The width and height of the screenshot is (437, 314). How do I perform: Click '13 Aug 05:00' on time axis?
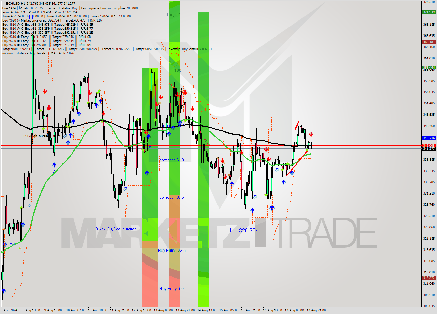click(x=163, y=310)
